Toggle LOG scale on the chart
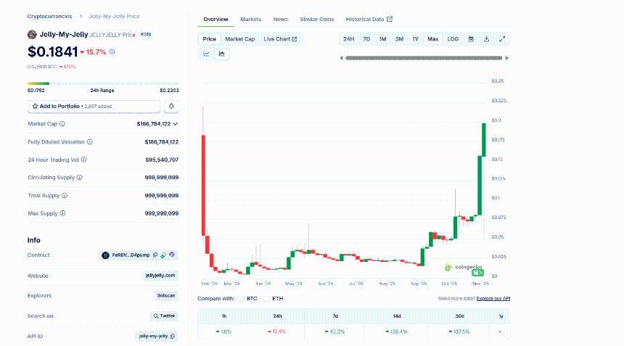This screenshot has height=346, width=624. click(x=453, y=39)
